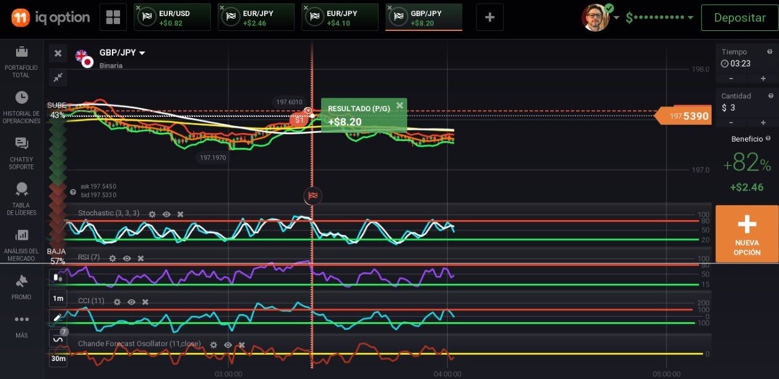
Task: Open the Promo megaphone icon
Action: click(22, 281)
